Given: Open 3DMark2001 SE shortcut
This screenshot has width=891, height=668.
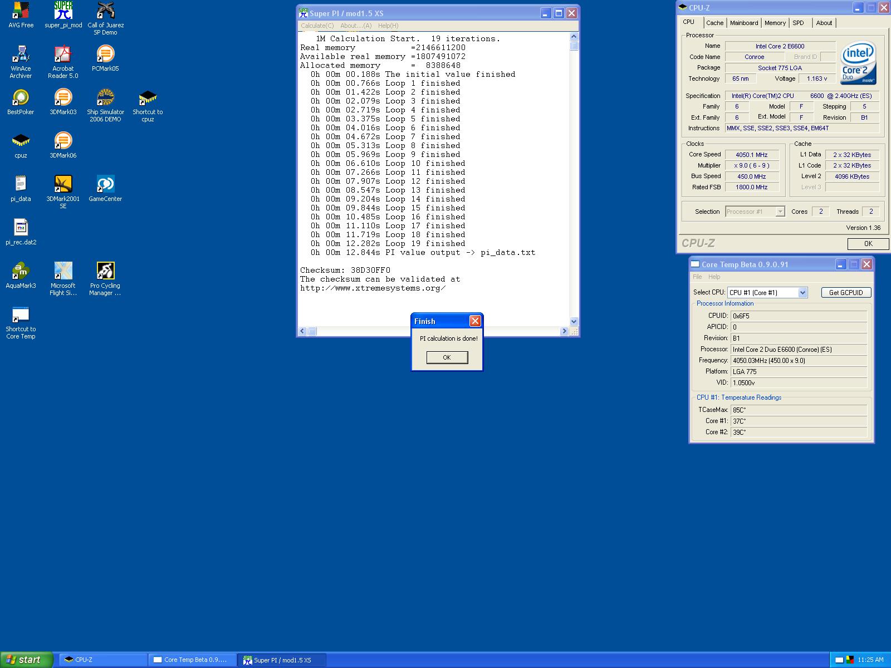Looking at the screenshot, I should point(63,192).
